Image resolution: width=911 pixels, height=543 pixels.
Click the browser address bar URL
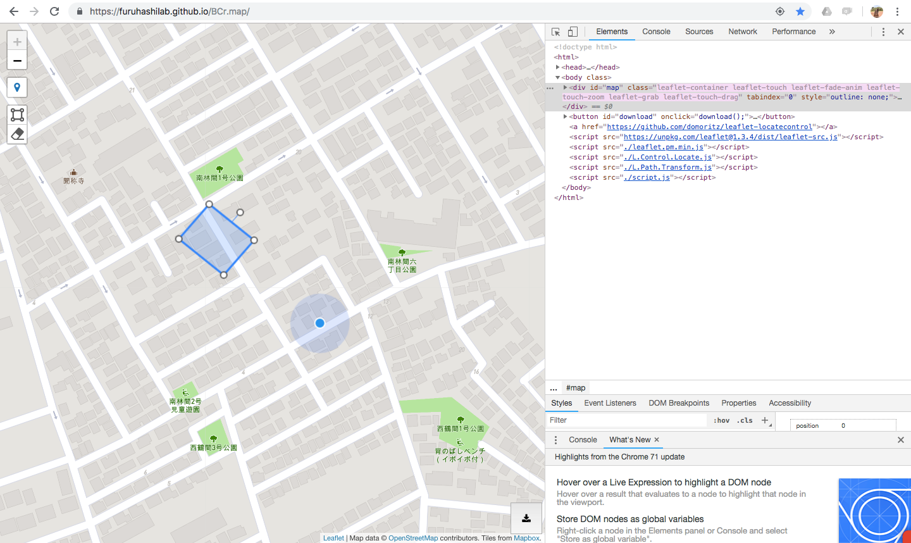click(x=170, y=11)
